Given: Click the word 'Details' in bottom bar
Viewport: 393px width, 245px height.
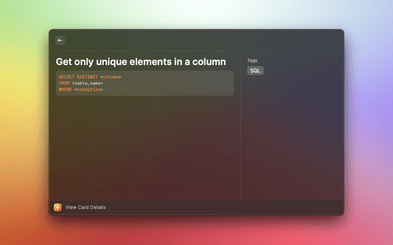Looking at the screenshot, I should [x=96, y=207].
